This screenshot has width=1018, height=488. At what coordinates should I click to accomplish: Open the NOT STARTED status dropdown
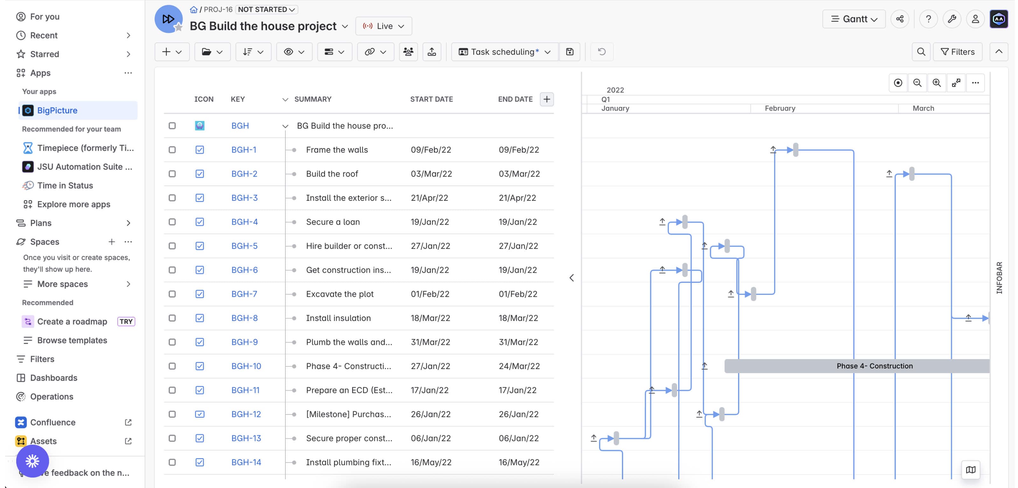coord(266,10)
